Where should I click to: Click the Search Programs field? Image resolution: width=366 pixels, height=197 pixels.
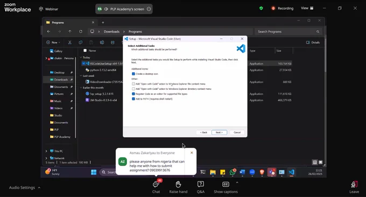288,32
